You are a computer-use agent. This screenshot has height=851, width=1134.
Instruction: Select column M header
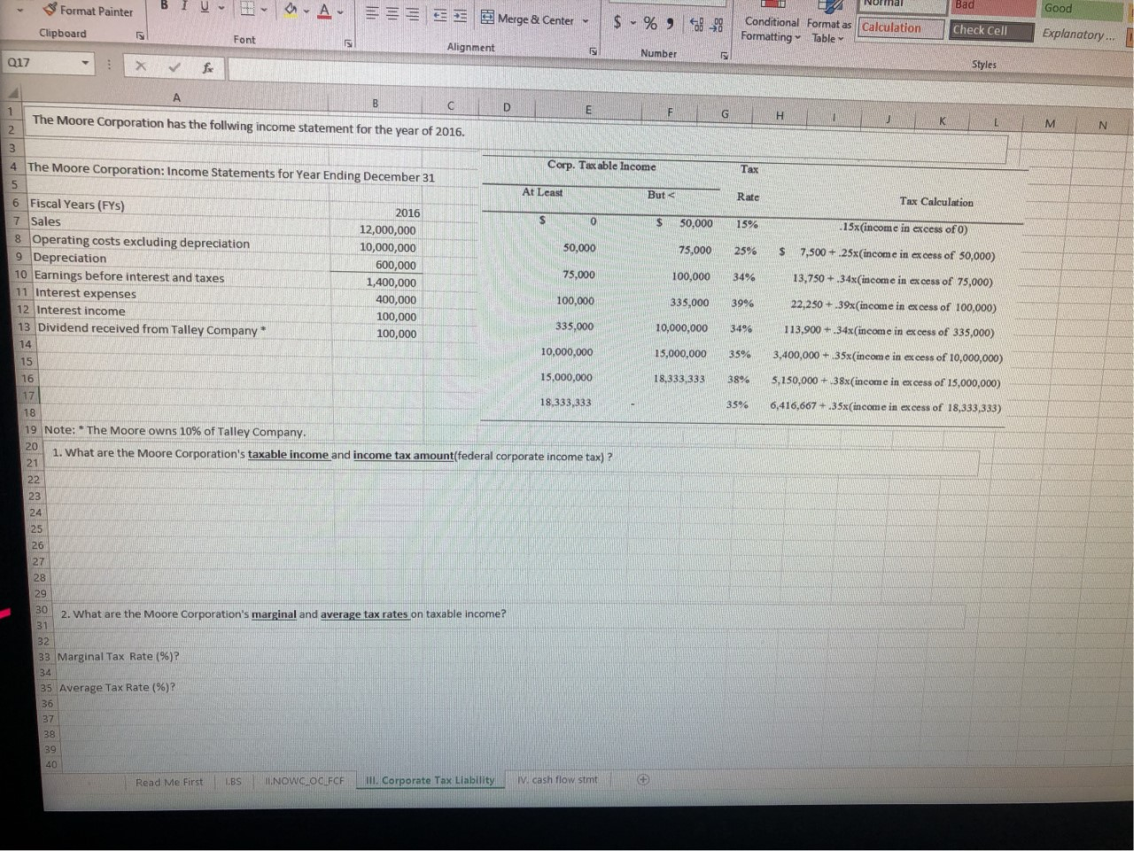(1050, 123)
